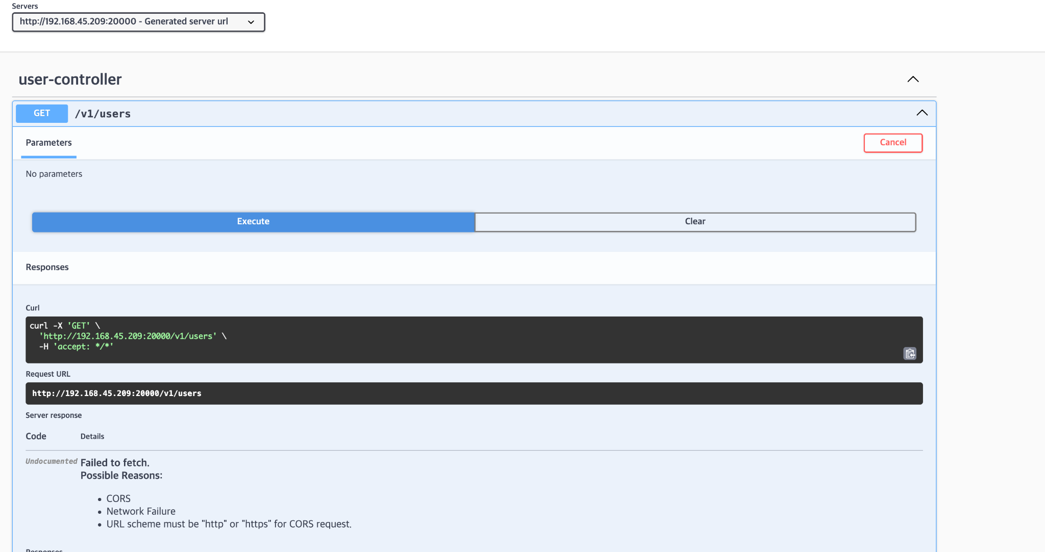Execute the API request
1045x552 pixels.
point(253,222)
